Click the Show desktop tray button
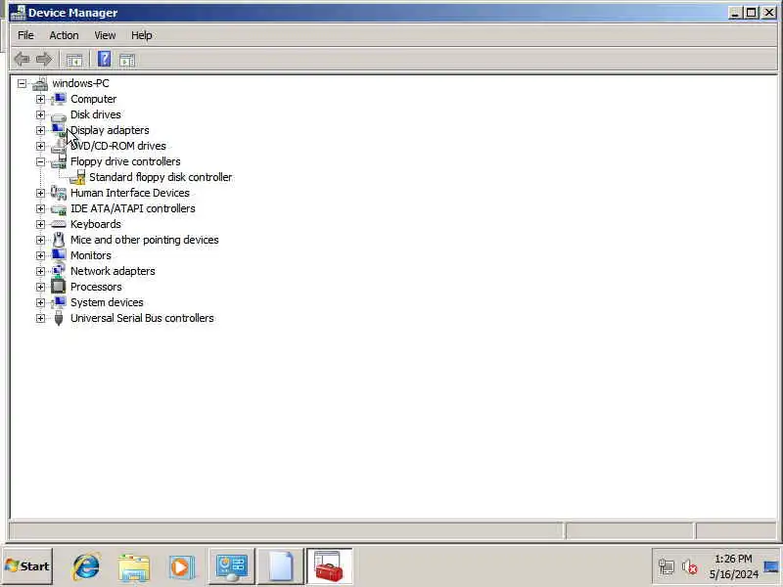The width and height of the screenshot is (783, 587). click(771, 567)
